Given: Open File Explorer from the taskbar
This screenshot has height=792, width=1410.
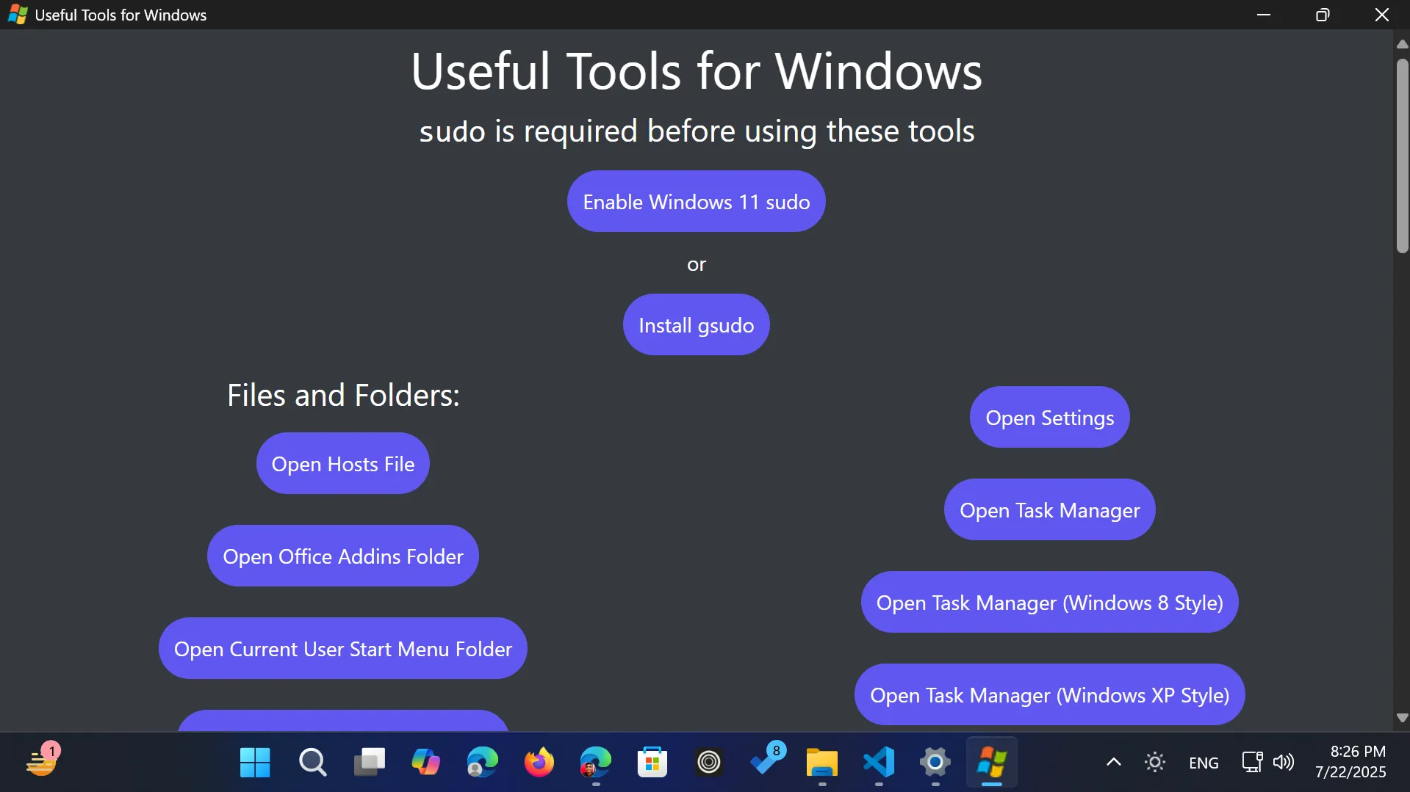Looking at the screenshot, I should click(823, 762).
